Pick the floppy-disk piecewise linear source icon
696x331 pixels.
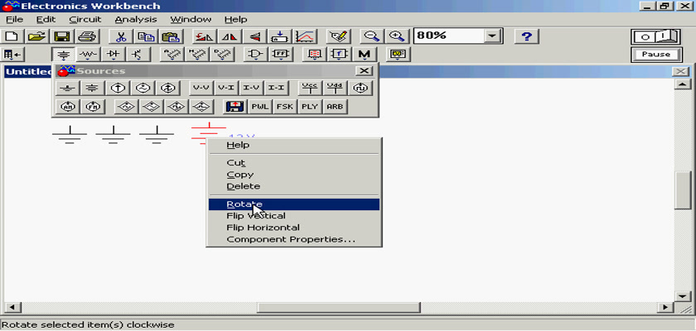coord(235,107)
